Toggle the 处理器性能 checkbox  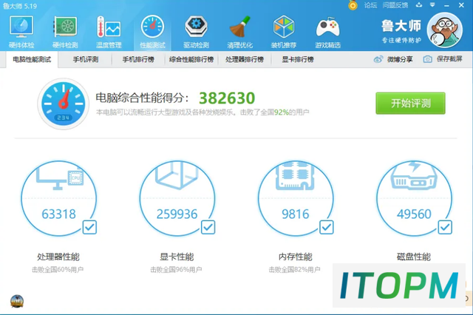tap(89, 227)
